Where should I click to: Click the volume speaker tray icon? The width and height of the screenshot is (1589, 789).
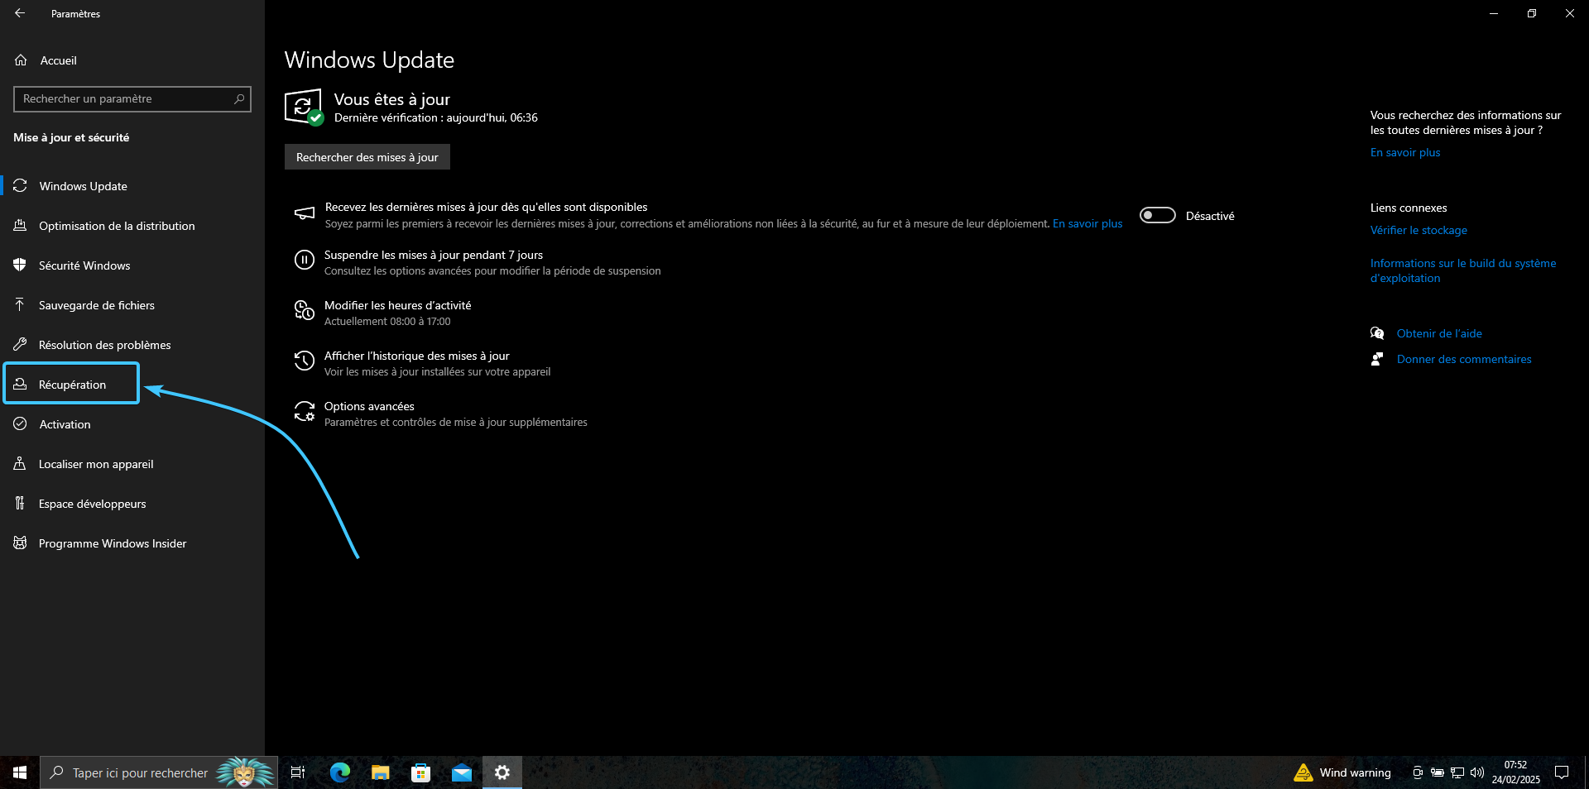coord(1477,772)
